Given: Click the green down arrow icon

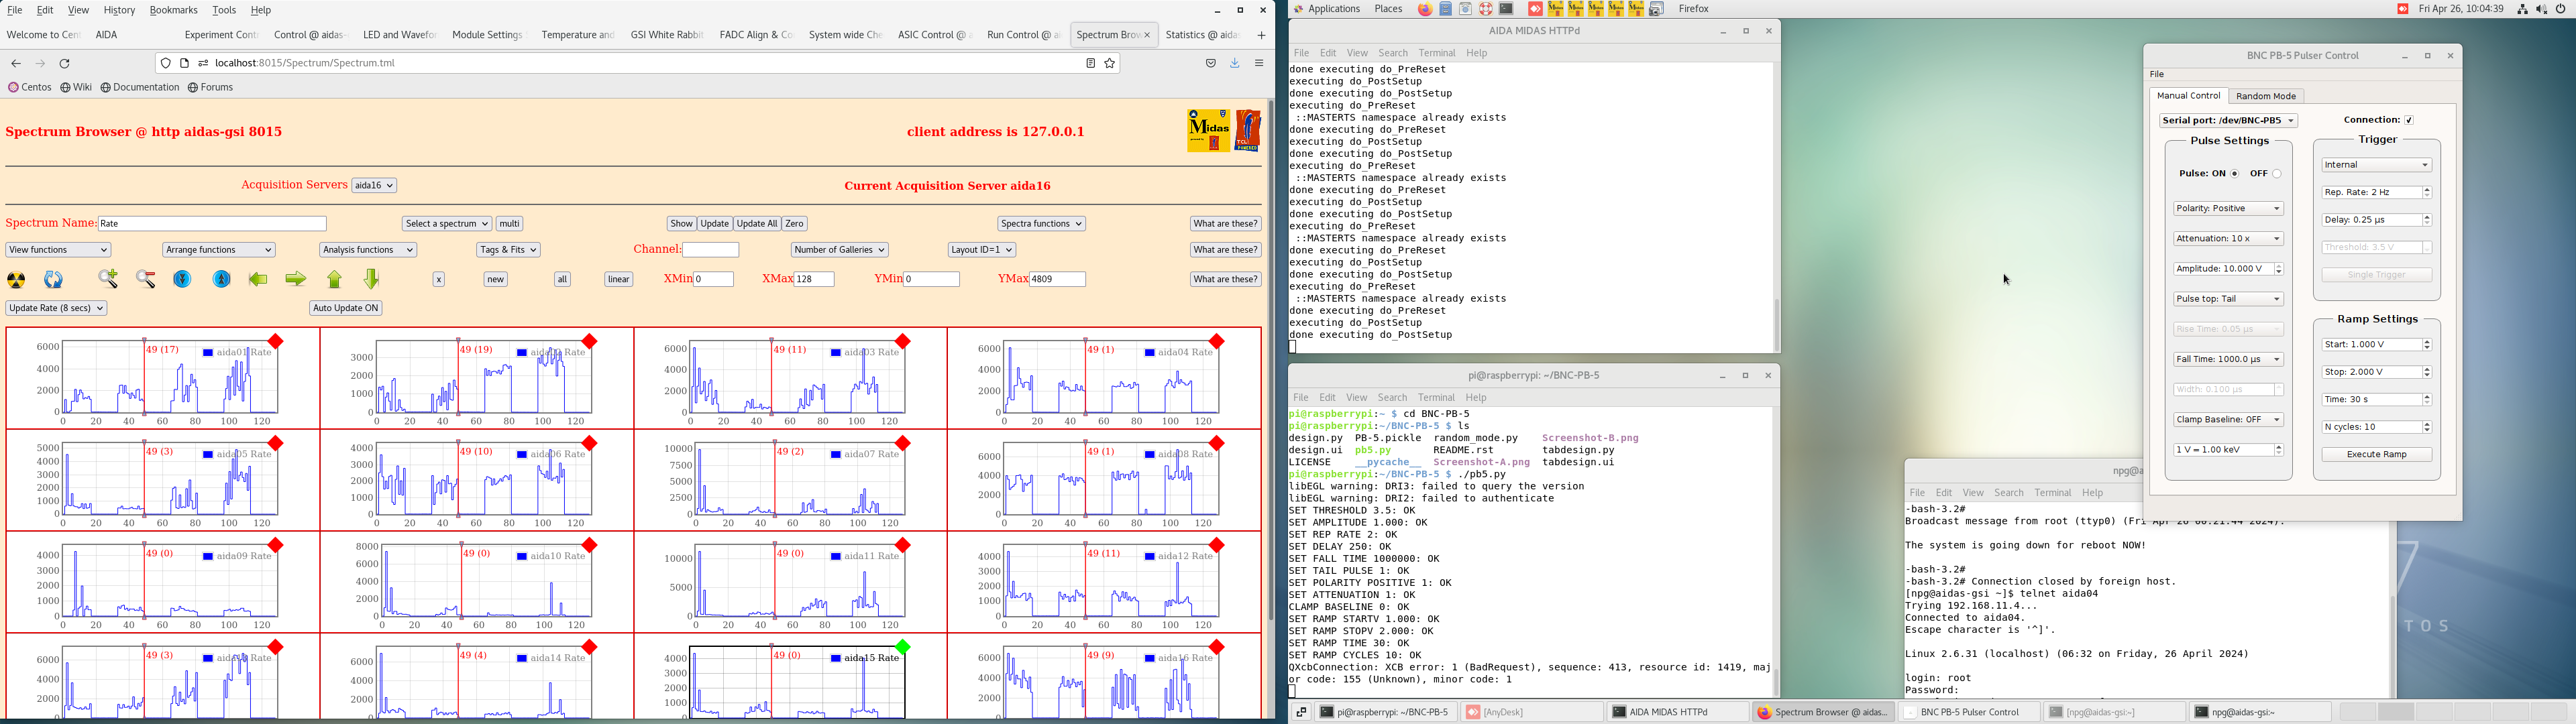Looking at the screenshot, I should pyautogui.click(x=372, y=279).
